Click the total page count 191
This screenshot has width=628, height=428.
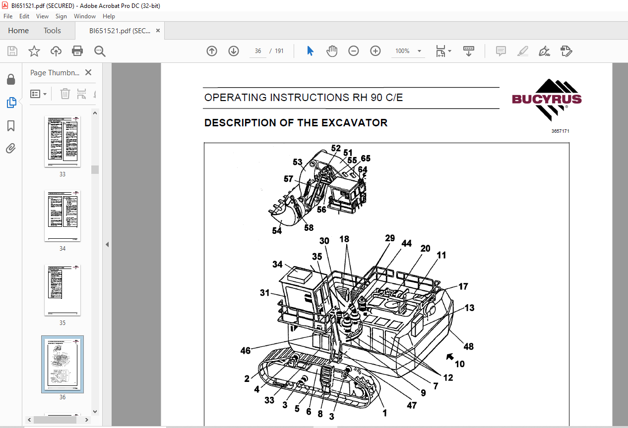[279, 51]
